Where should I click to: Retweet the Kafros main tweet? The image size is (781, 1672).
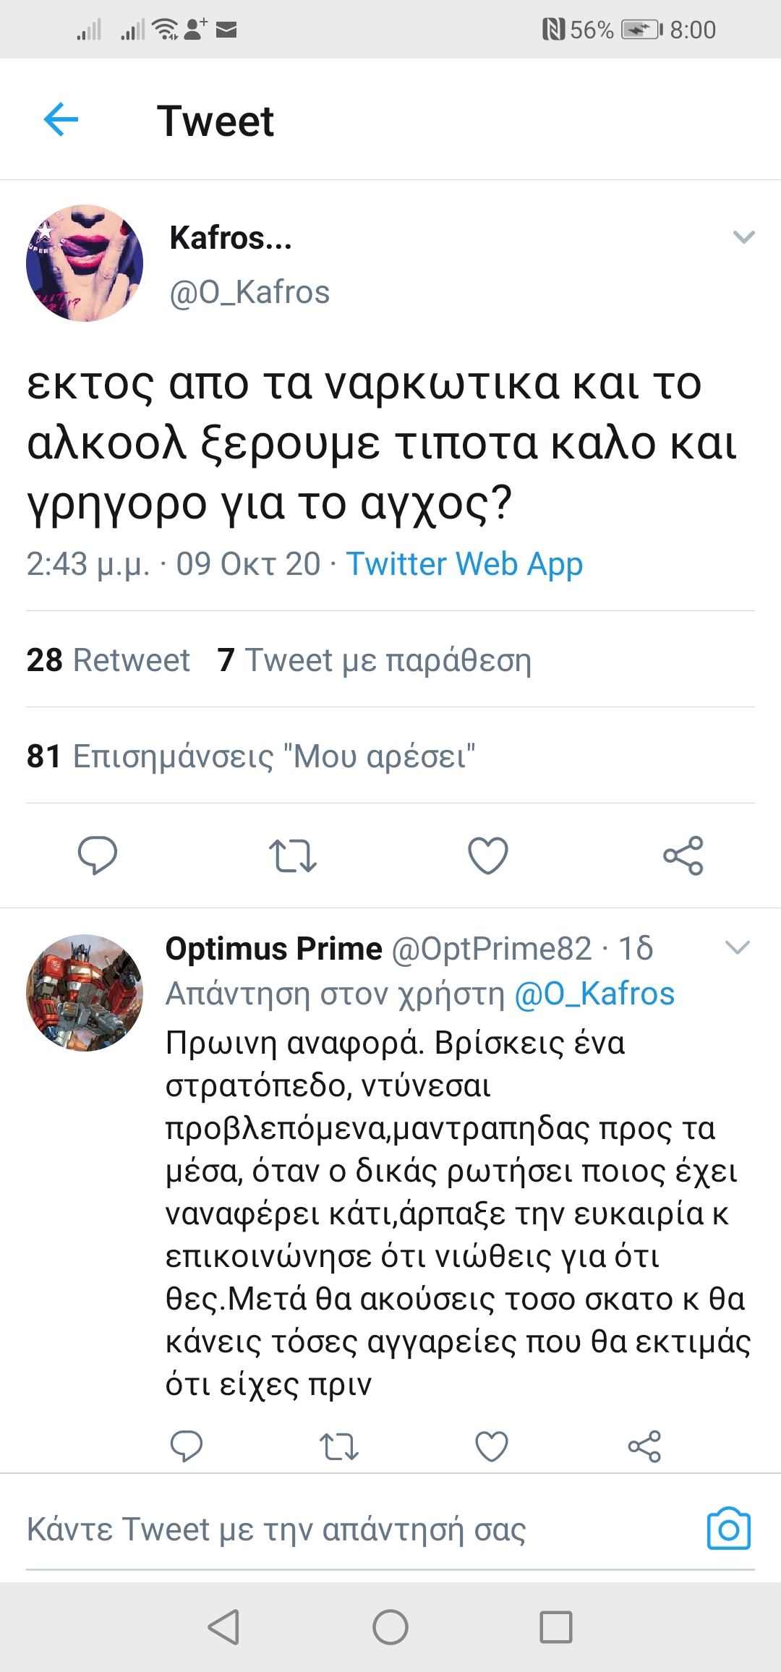point(292,856)
